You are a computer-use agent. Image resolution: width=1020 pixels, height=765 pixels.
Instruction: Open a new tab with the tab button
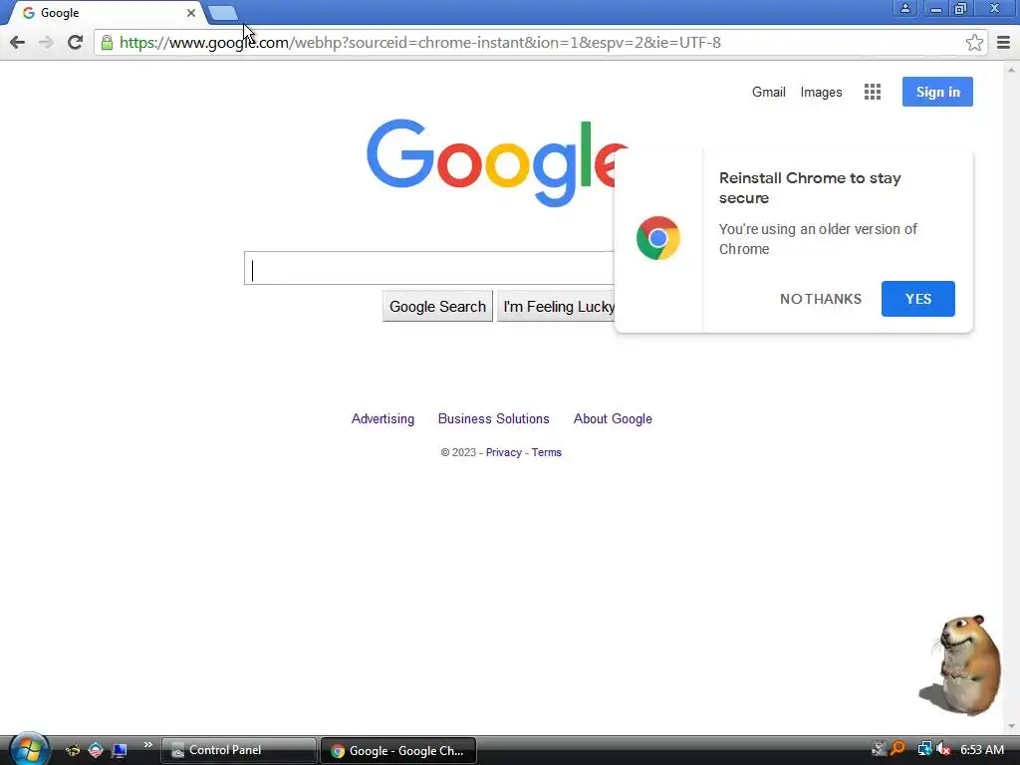point(223,13)
